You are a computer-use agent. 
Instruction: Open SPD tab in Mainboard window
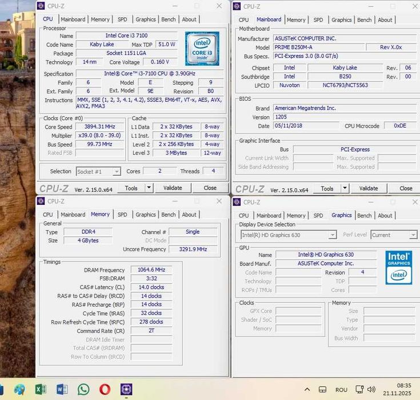pyautogui.click(x=318, y=20)
